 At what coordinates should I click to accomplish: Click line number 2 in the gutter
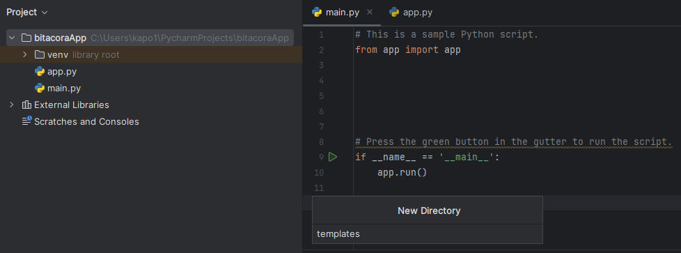point(321,50)
